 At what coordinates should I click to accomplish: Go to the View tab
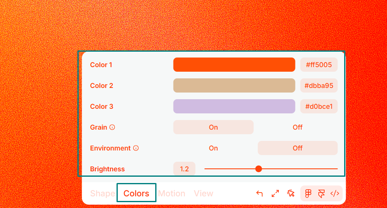[203, 193]
